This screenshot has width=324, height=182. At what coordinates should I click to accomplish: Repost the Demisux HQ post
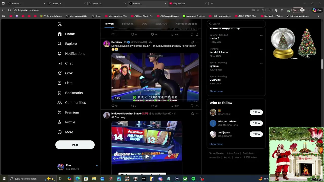134,106
